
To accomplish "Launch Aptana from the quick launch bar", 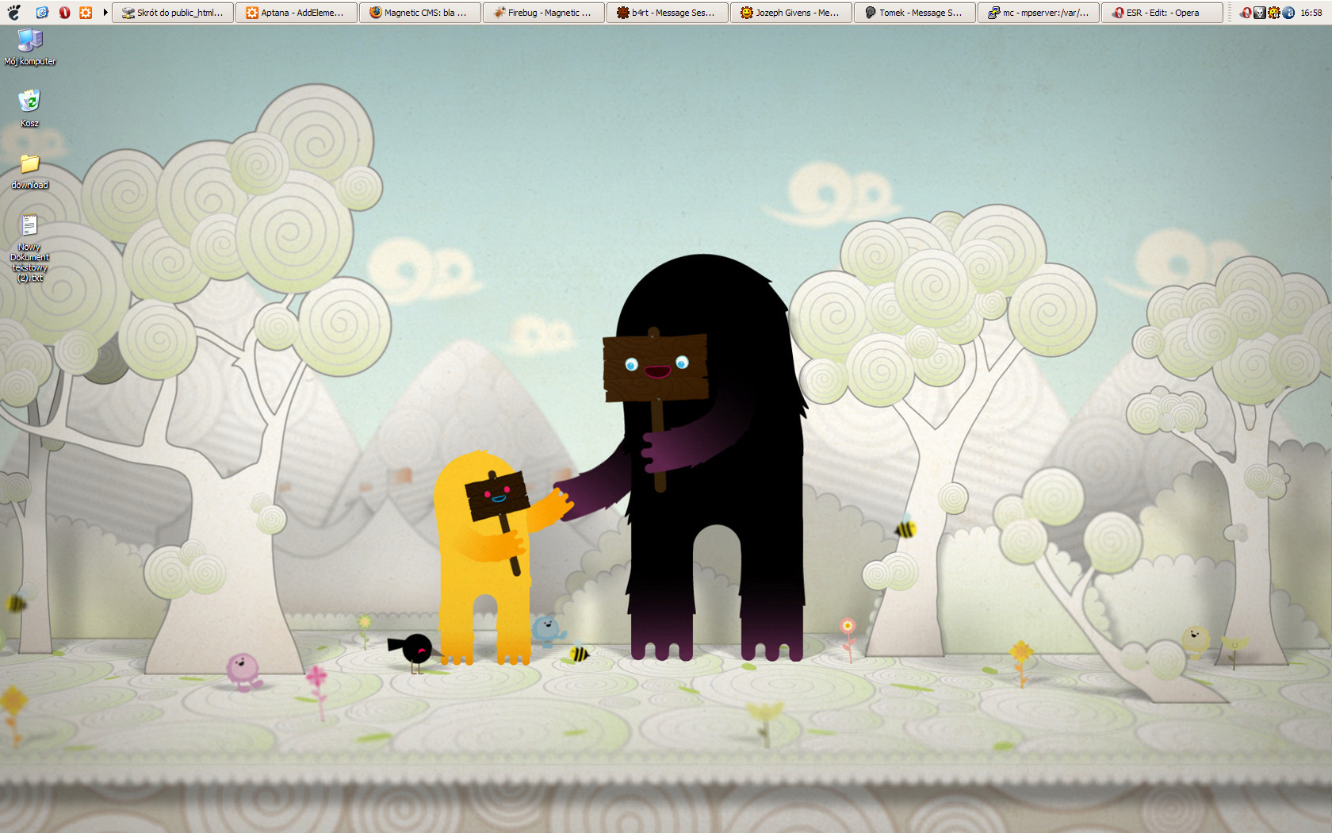I will [86, 12].
